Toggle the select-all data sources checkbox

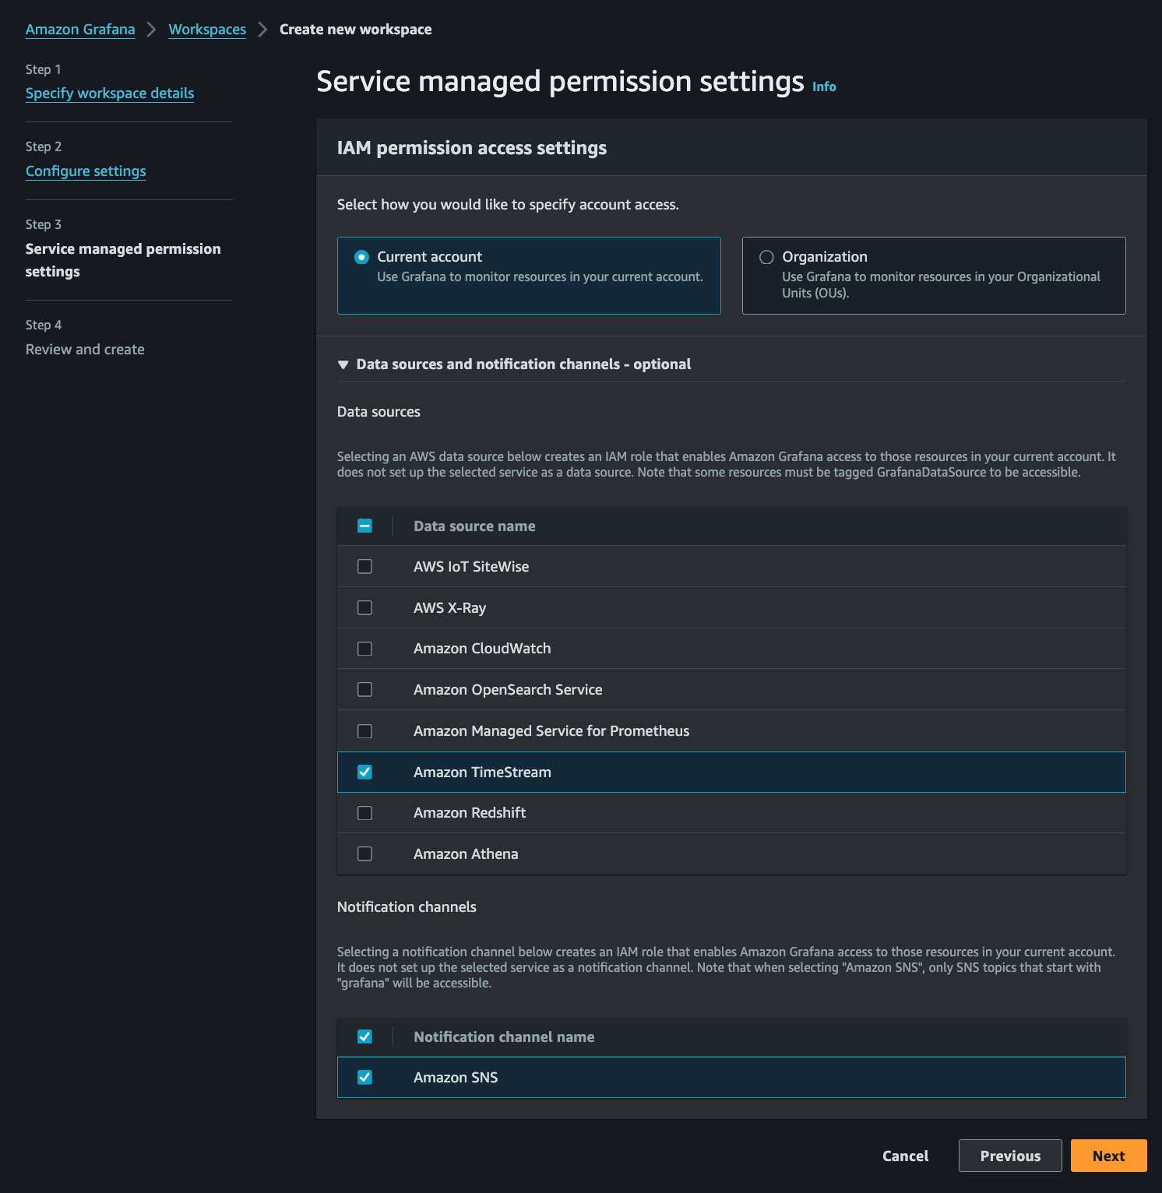[x=364, y=526]
